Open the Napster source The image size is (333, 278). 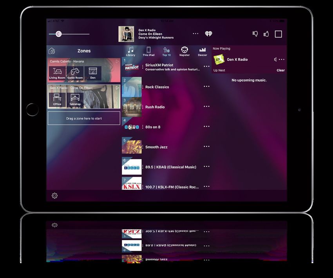click(185, 51)
